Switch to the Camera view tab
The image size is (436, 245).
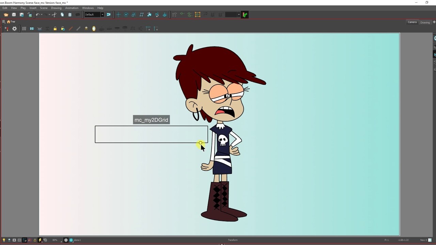(412, 22)
